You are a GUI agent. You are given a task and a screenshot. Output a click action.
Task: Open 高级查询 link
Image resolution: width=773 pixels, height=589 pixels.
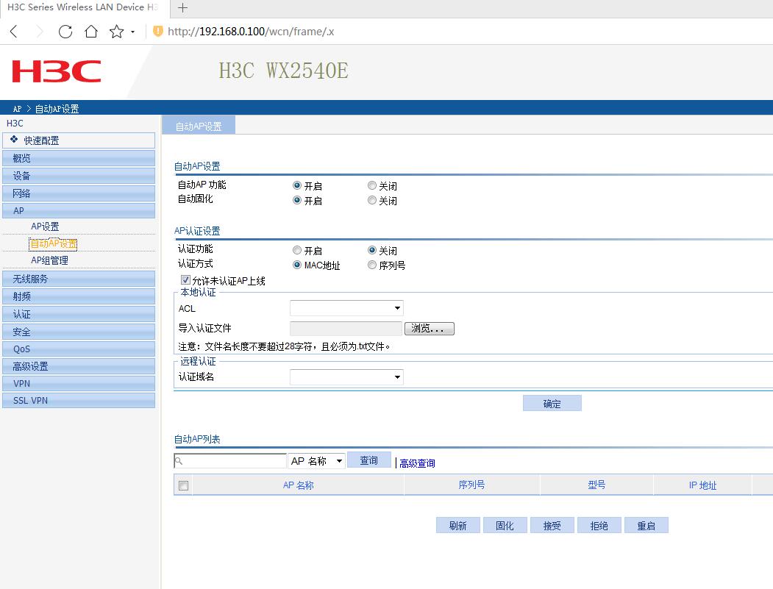click(x=417, y=463)
